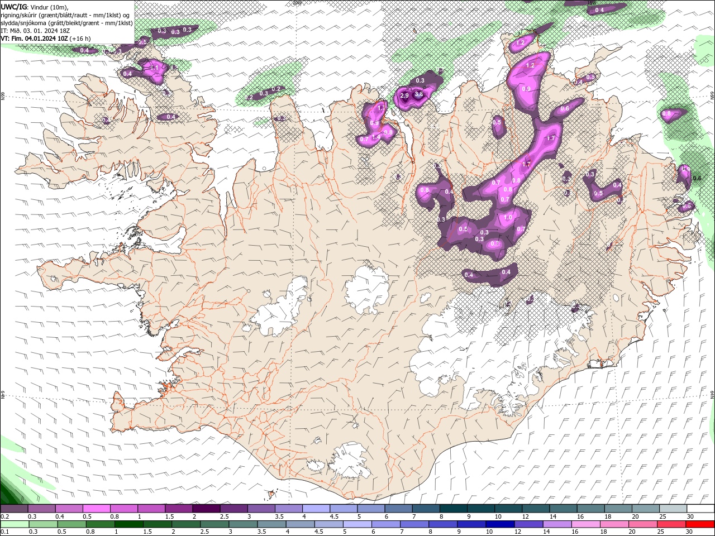Screen dimensions: 715x536
Task: Click the 0.2 tick label on the upper scale
Action: click(5, 516)
